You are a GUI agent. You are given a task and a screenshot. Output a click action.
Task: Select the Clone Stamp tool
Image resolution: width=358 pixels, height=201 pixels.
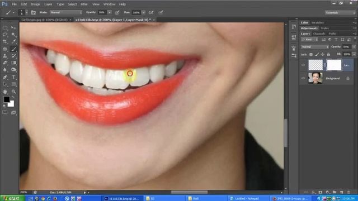(x=5, y=56)
